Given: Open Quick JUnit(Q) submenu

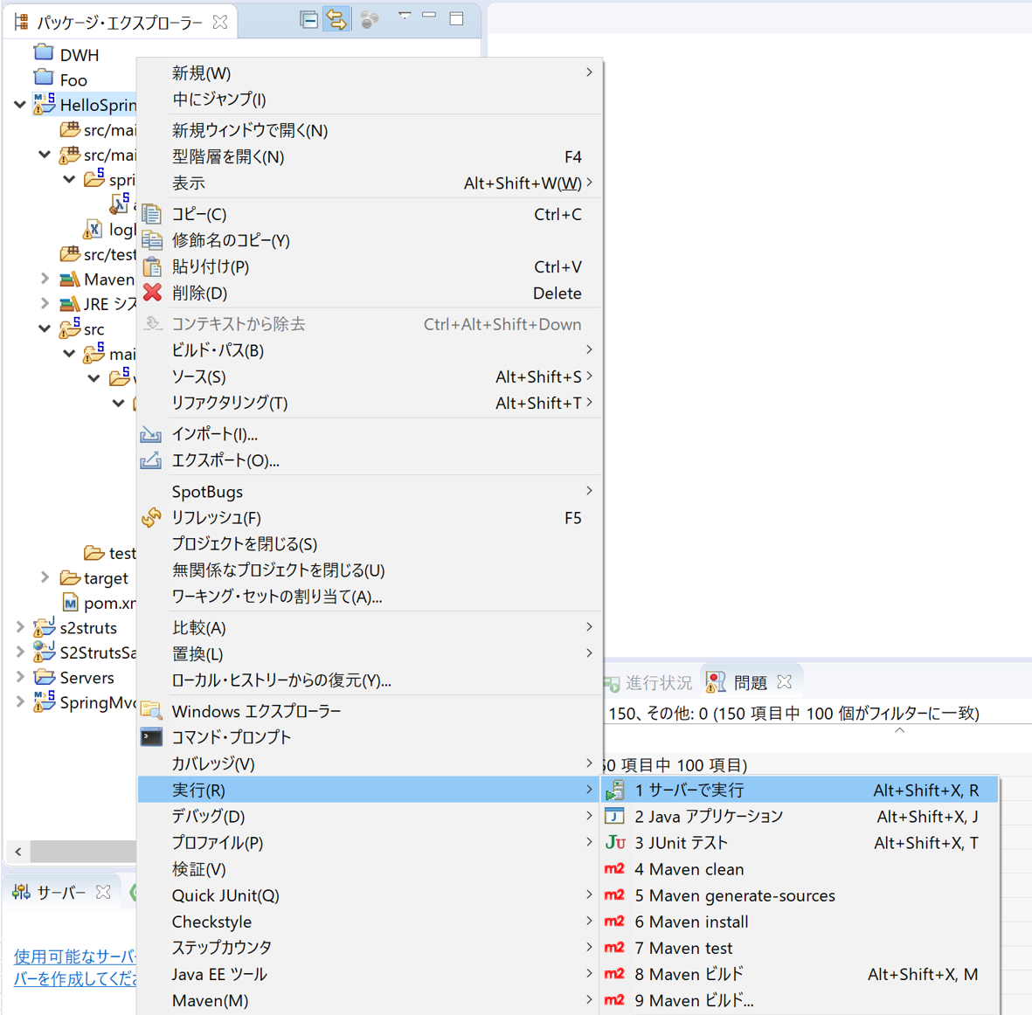Looking at the screenshot, I should (x=370, y=895).
